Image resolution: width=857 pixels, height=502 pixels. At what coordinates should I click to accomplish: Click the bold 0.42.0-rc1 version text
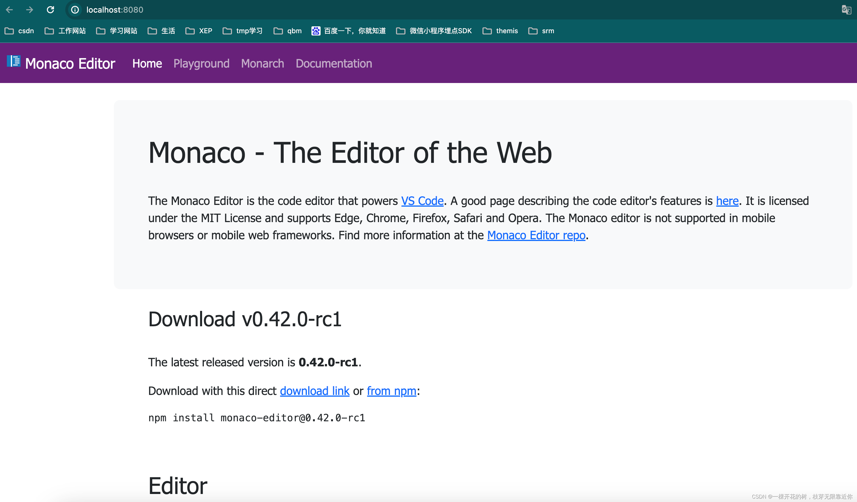tap(328, 363)
